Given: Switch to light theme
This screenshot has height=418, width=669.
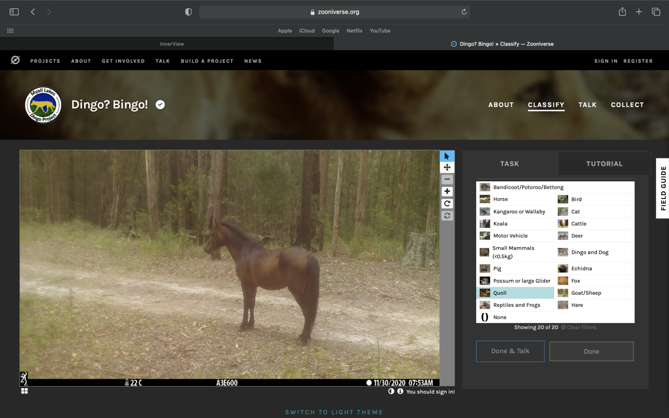Looking at the screenshot, I should point(334,412).
